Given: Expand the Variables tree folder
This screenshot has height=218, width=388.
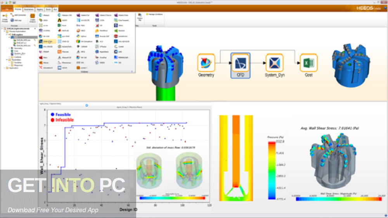Looking at the screenshot, I should coord(9,63).
